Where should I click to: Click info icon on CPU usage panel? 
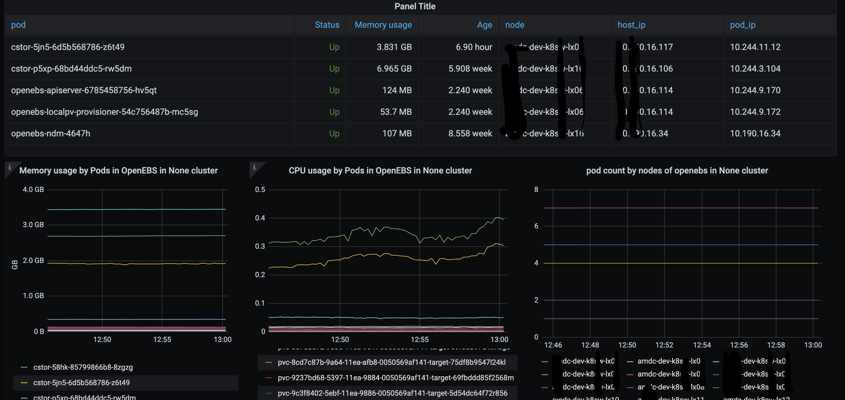pyautogui.click(x=254, y=167)
